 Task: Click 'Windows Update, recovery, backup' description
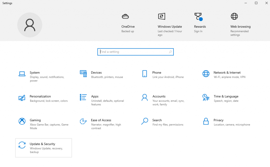[46, 150]
